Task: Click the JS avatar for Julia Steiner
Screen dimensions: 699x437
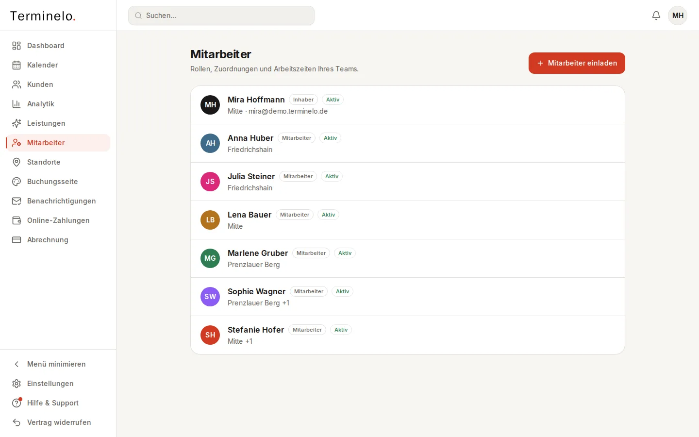Action: pos(210,182)
